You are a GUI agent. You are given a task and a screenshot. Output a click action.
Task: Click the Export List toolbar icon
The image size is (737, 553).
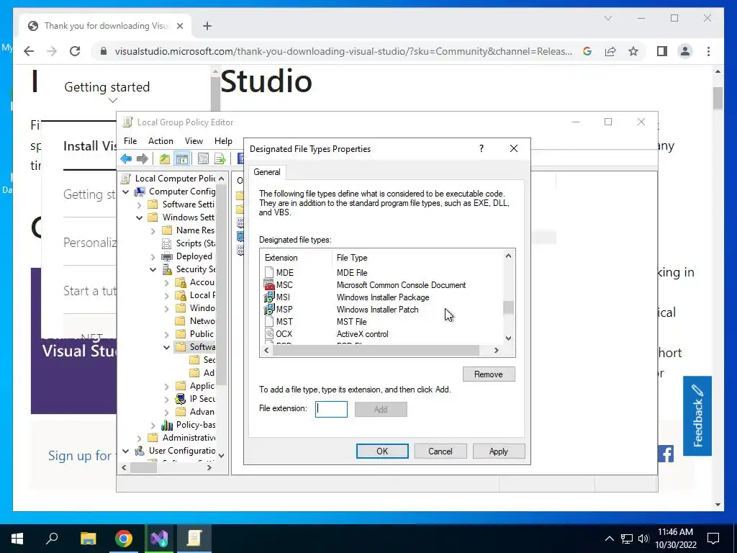click(220, 159)
